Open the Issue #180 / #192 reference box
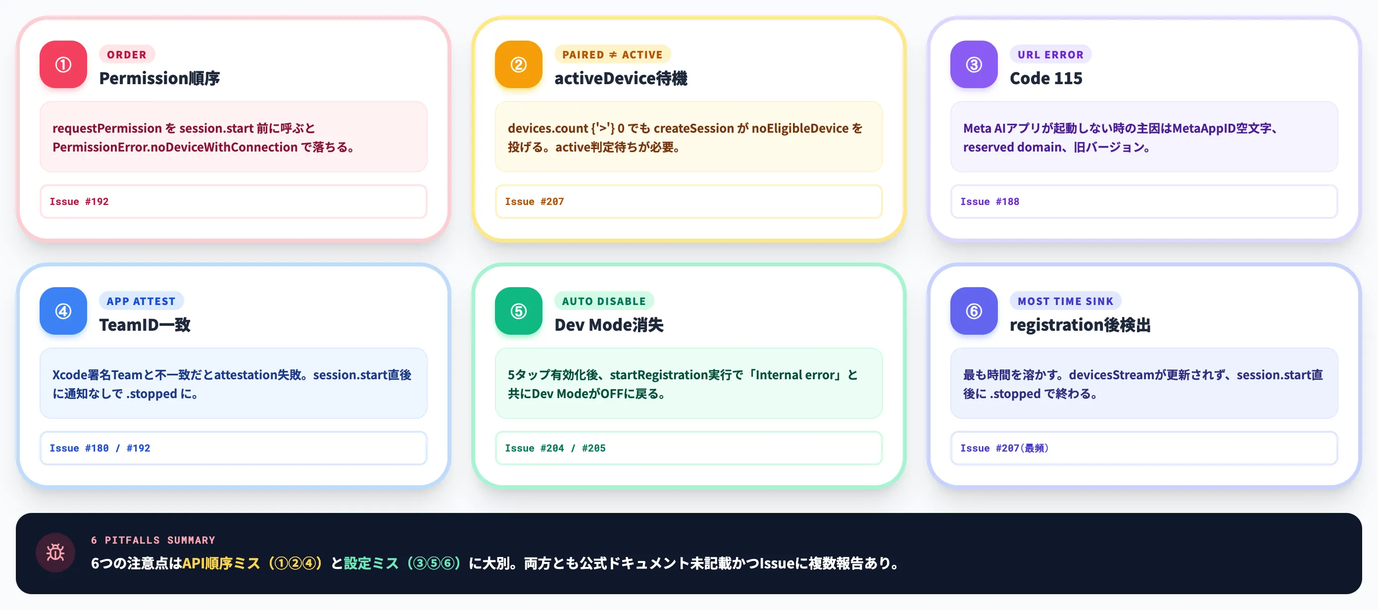Image resolution: width=1378 pixels, height=610 pixels. click(x=233, y=449)
